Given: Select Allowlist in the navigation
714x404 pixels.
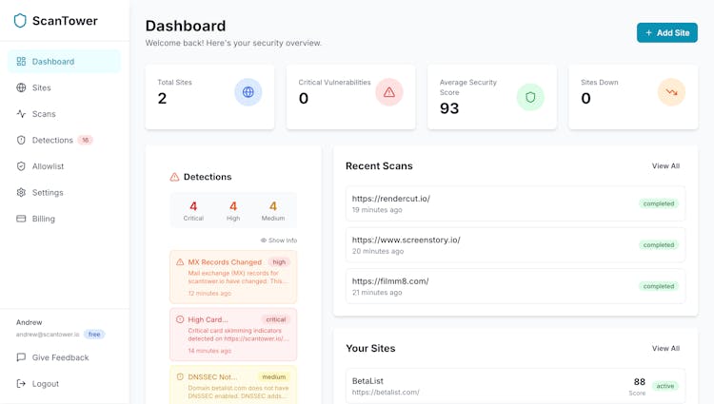Looking at the screenshot, I should [x=48, y=166].
